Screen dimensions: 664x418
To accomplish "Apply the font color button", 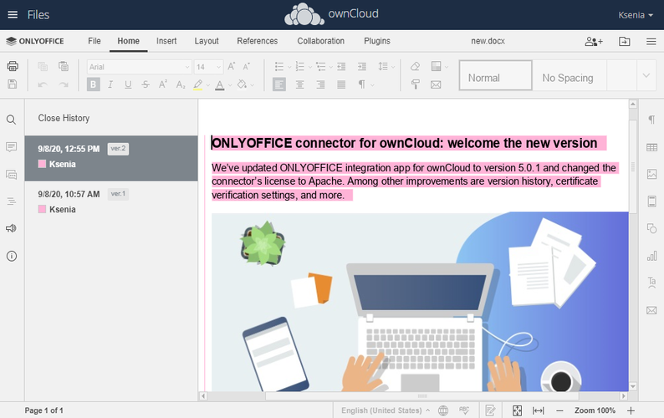I will point(219,84).
